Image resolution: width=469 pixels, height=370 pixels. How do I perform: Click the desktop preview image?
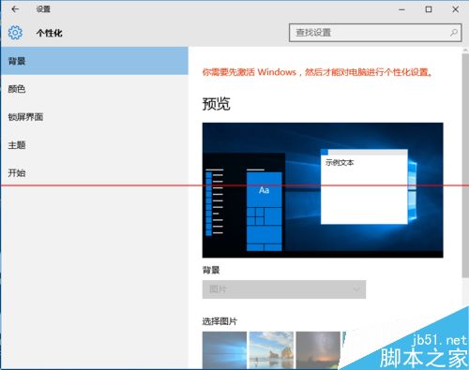[323, 190]
